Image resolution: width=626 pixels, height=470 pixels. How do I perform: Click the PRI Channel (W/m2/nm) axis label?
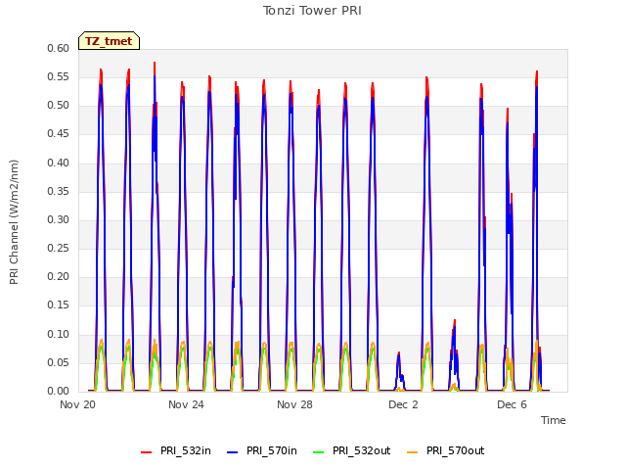coord(14,222)
